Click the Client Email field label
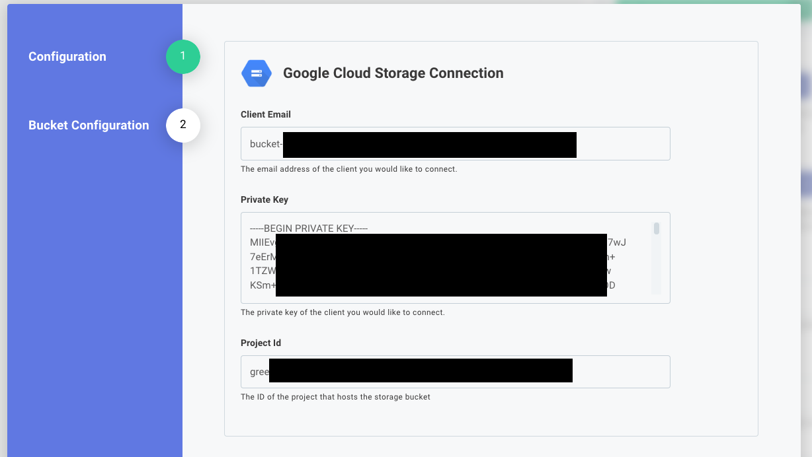This screenshot has height=457, width=812. pyautogui.click(x=265, y=114)
